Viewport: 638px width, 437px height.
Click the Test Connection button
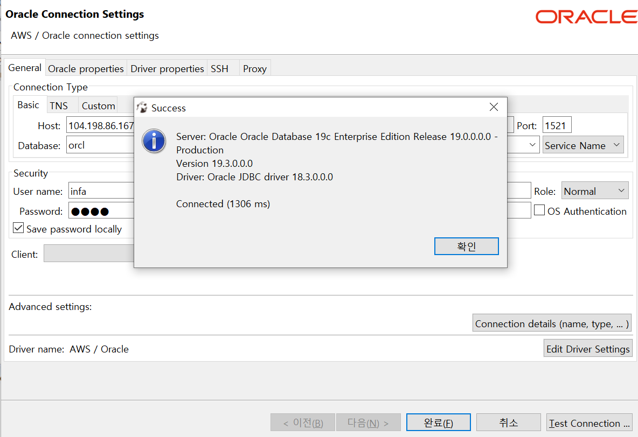589,423
